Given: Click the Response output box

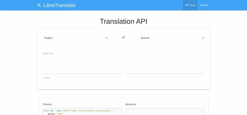Looking at the screenshot, I should tap(165, 112).
